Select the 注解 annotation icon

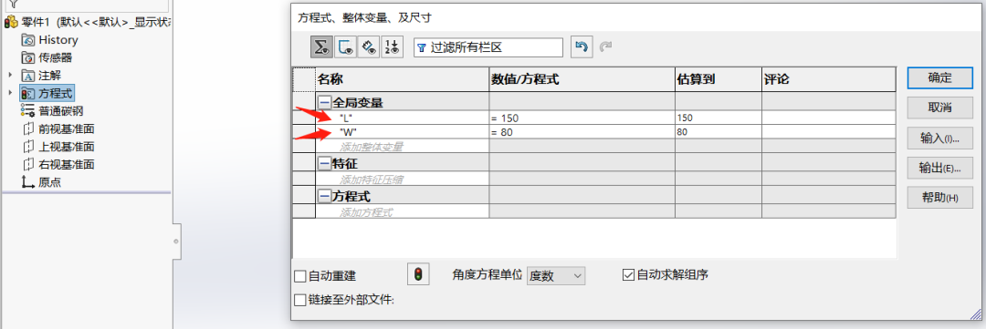pyautogui.click(x=28, y=76)
